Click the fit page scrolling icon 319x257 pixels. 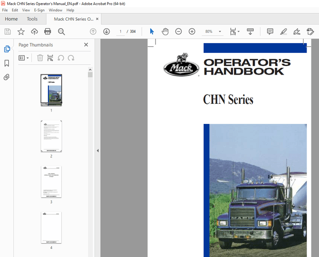[233, 31]
